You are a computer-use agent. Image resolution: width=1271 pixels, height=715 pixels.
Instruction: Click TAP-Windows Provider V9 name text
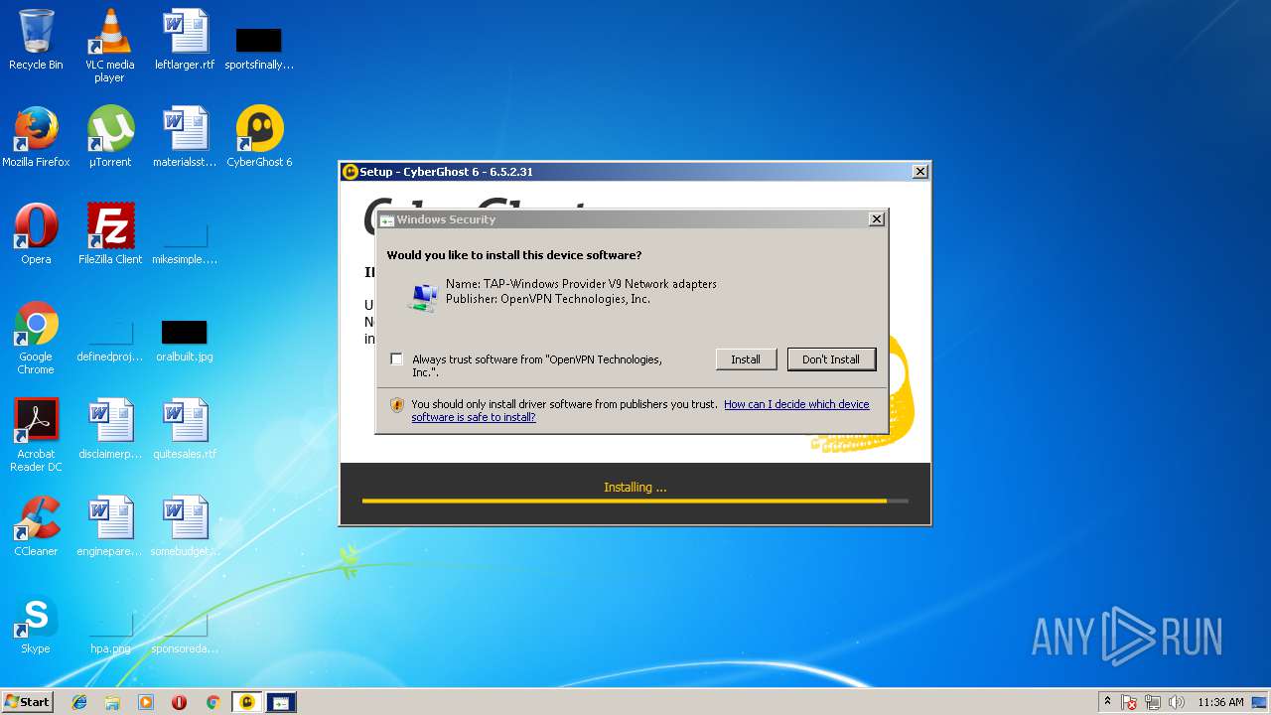[581, 284]
